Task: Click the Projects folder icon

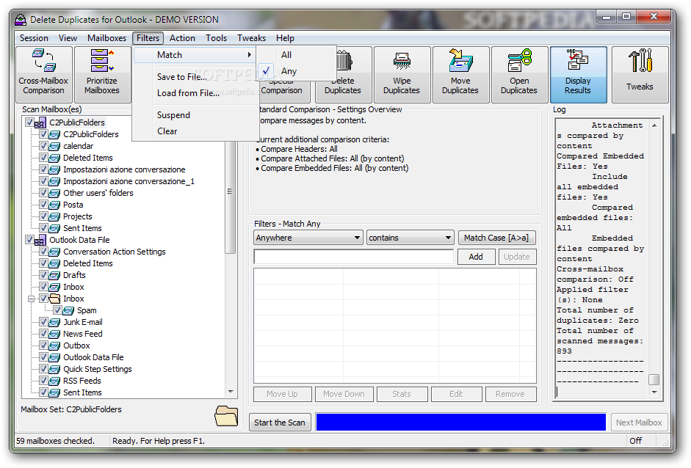Action: tap(54, 216)
